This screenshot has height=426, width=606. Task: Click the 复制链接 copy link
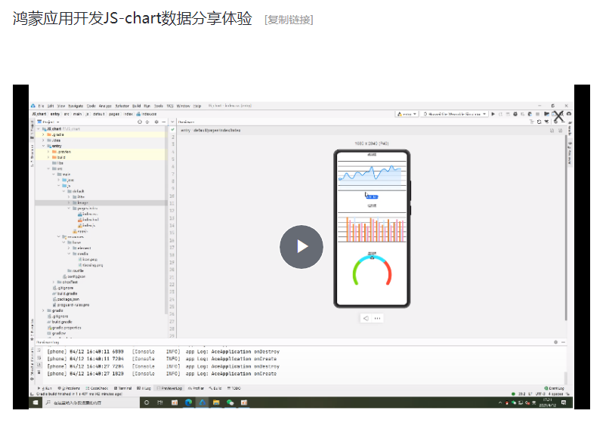tap(289, 20)
